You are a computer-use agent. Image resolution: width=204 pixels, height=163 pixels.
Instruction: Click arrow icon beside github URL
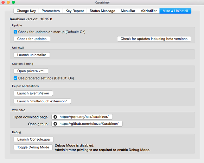coord(55,124)
